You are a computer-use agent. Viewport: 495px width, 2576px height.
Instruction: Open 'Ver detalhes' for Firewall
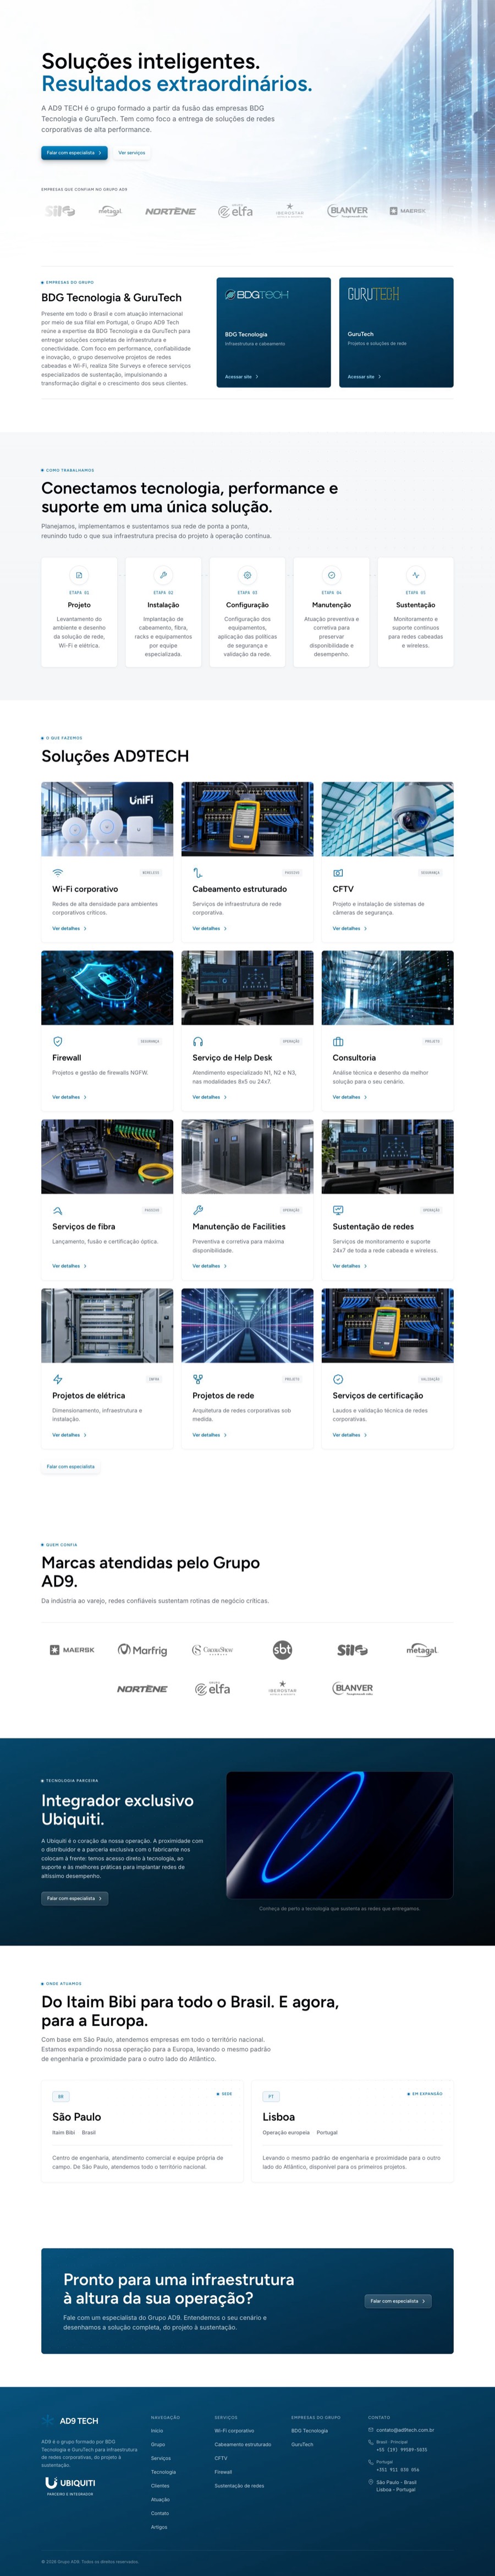coord(69,1097)
